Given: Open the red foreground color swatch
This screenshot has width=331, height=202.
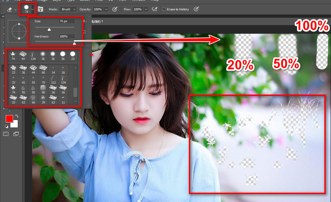Looking at the screenshot, I should point(10,118).
